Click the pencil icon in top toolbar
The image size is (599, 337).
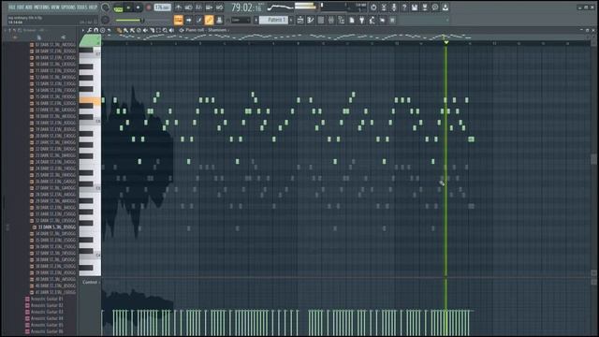click(198, 20)
